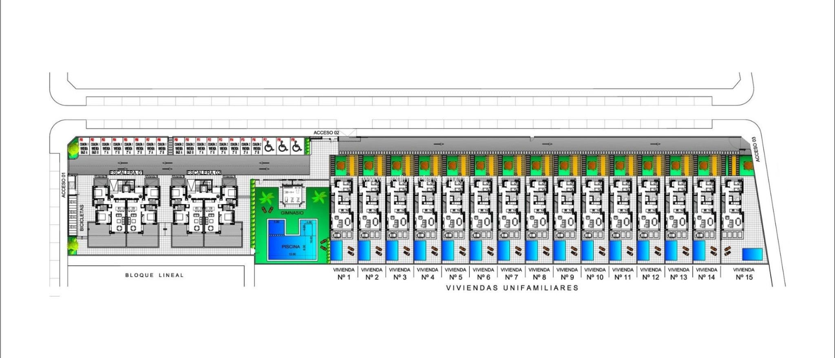
Task: Select the ACCESO 02 entrance label
Action: pyautogui.click(x=326, y=133)
